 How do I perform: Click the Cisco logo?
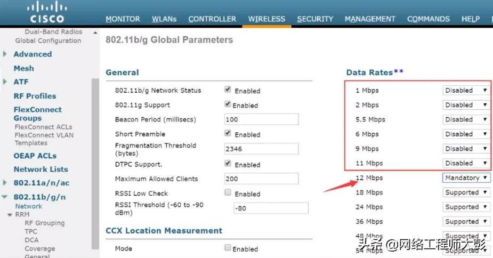click(x=47, y=12)
